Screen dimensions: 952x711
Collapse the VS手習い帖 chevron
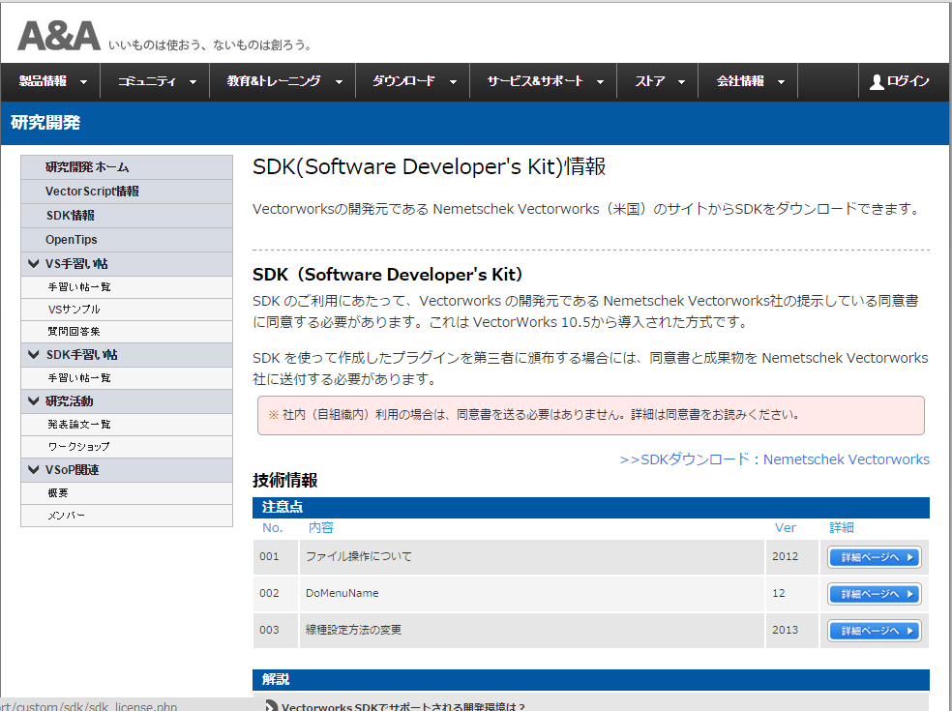tap(34, 263)
